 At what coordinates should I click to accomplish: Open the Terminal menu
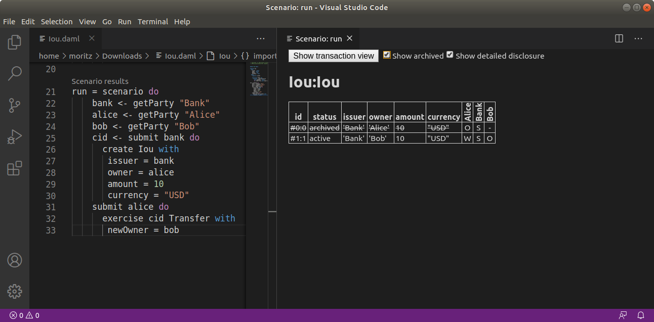153,22
